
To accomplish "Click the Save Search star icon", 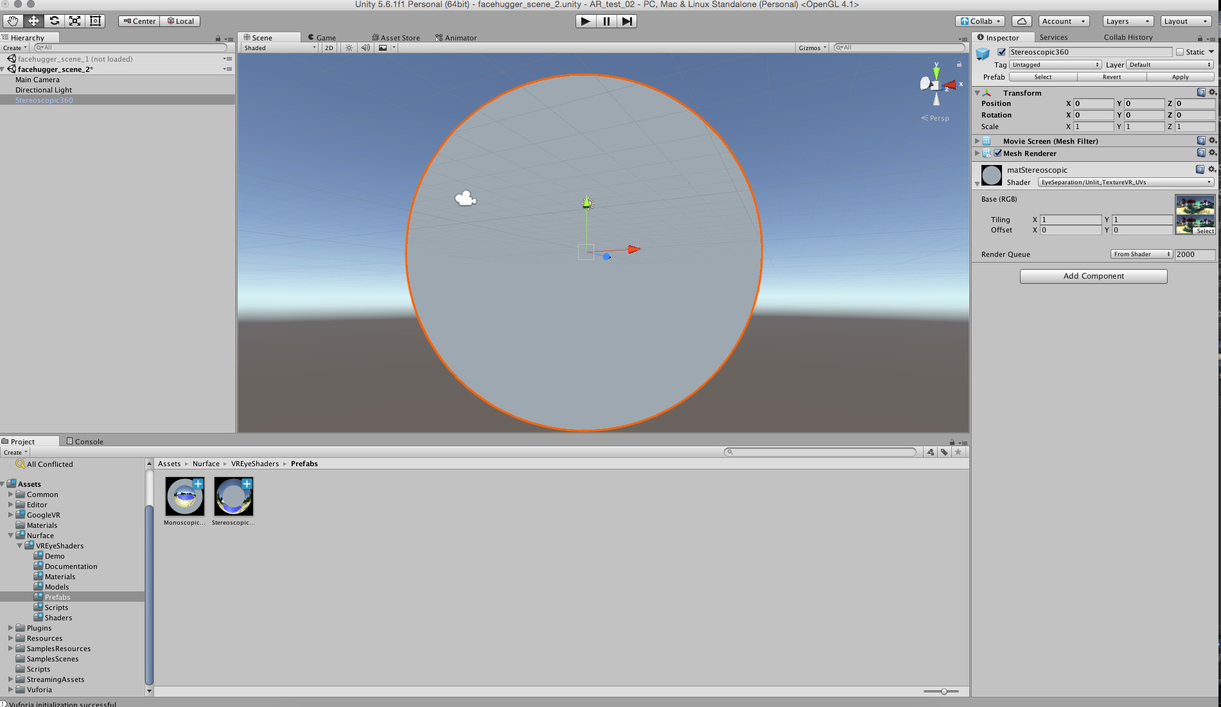I will point(958,452).
